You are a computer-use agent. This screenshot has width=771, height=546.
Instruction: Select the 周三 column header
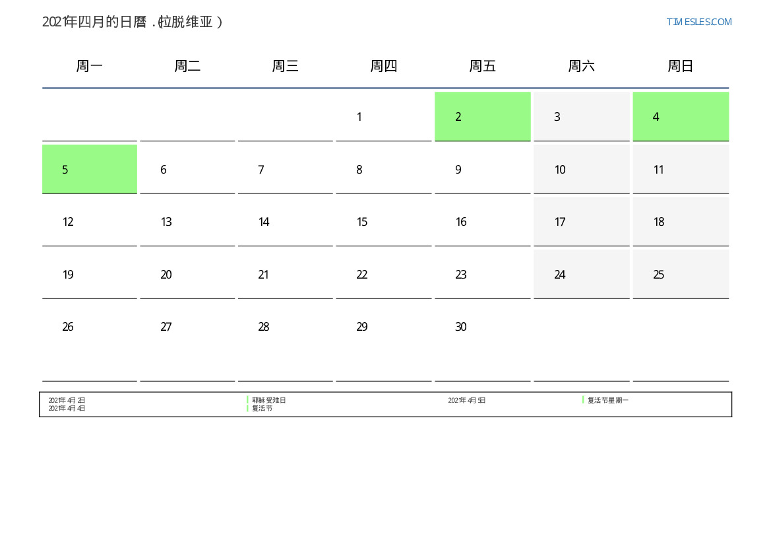(285, 66)
